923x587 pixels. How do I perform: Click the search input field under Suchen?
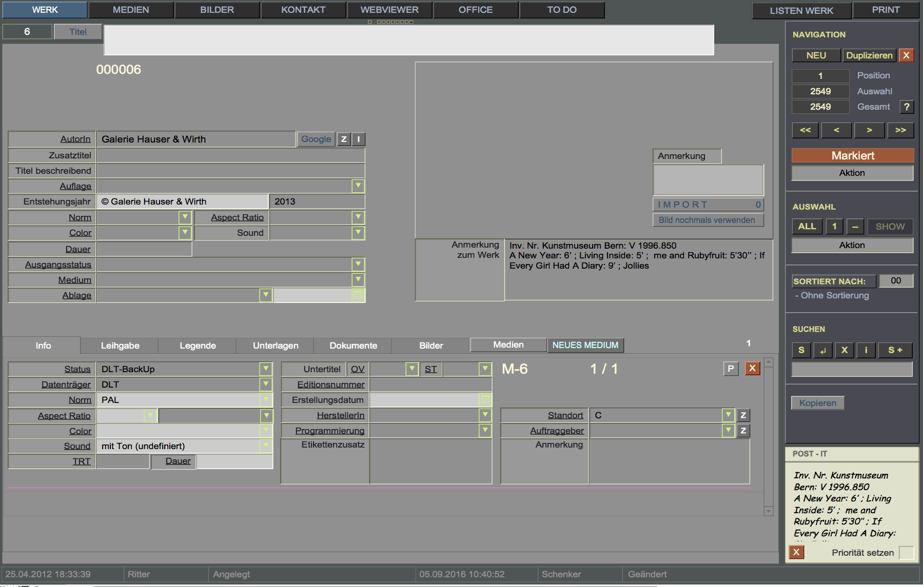pyautogui.click(x=852, y=369)
